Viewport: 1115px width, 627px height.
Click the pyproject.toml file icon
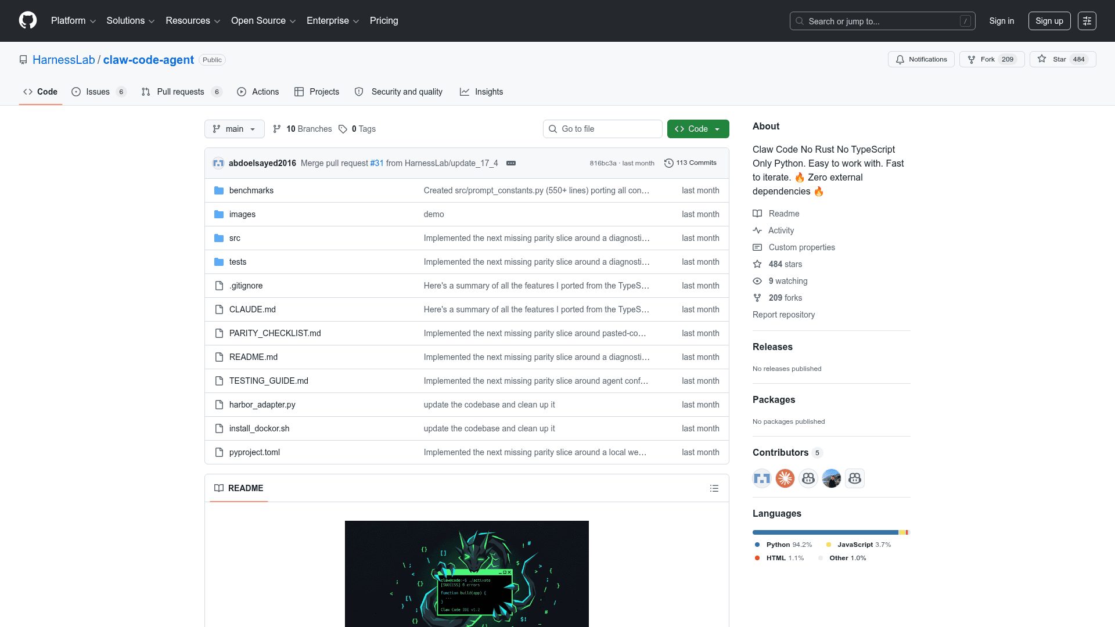tap(219, 452)
